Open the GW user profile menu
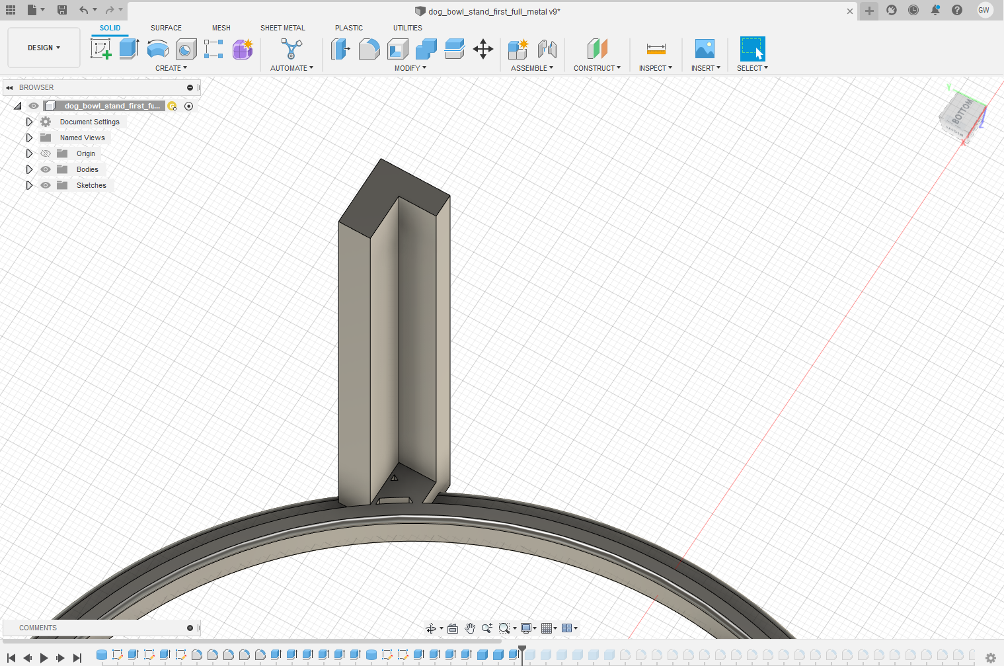This screenshot has height=666, width=1004. 984,10
